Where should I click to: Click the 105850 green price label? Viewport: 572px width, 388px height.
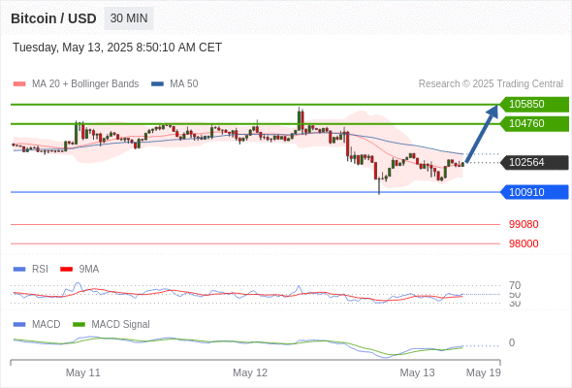pyautogui.click(x=534, y=104)
